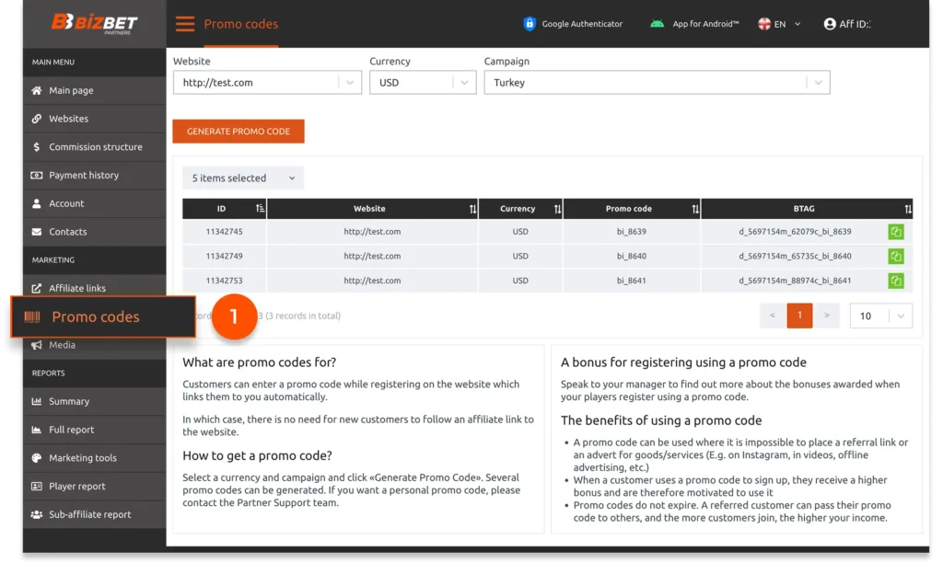Image resolution: width=943 pixels, height=563 pixels.
Task: Open Player report
Action: point(95,486)
